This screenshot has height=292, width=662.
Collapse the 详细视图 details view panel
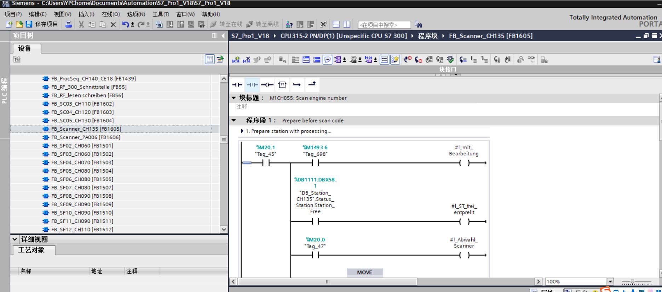click(15, 239)
